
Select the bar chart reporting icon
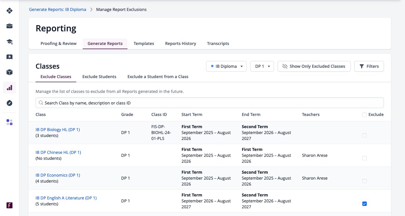pyautogui.click(x=9, y=88)
